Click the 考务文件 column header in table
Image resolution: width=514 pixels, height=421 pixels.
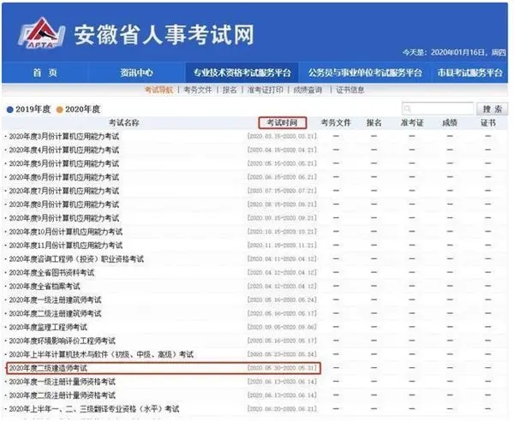[336, 122]
